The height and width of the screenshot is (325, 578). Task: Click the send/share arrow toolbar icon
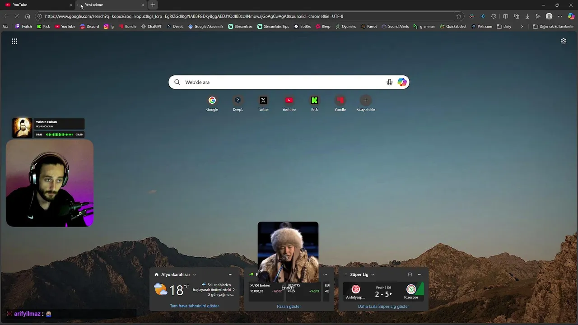538,16
